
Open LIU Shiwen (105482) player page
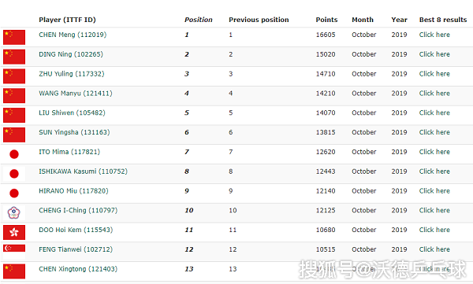[72, 112]
